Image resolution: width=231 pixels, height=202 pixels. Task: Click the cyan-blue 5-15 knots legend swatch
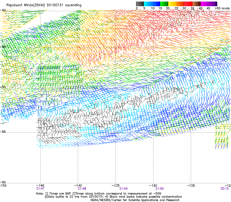tap(152, 4)
